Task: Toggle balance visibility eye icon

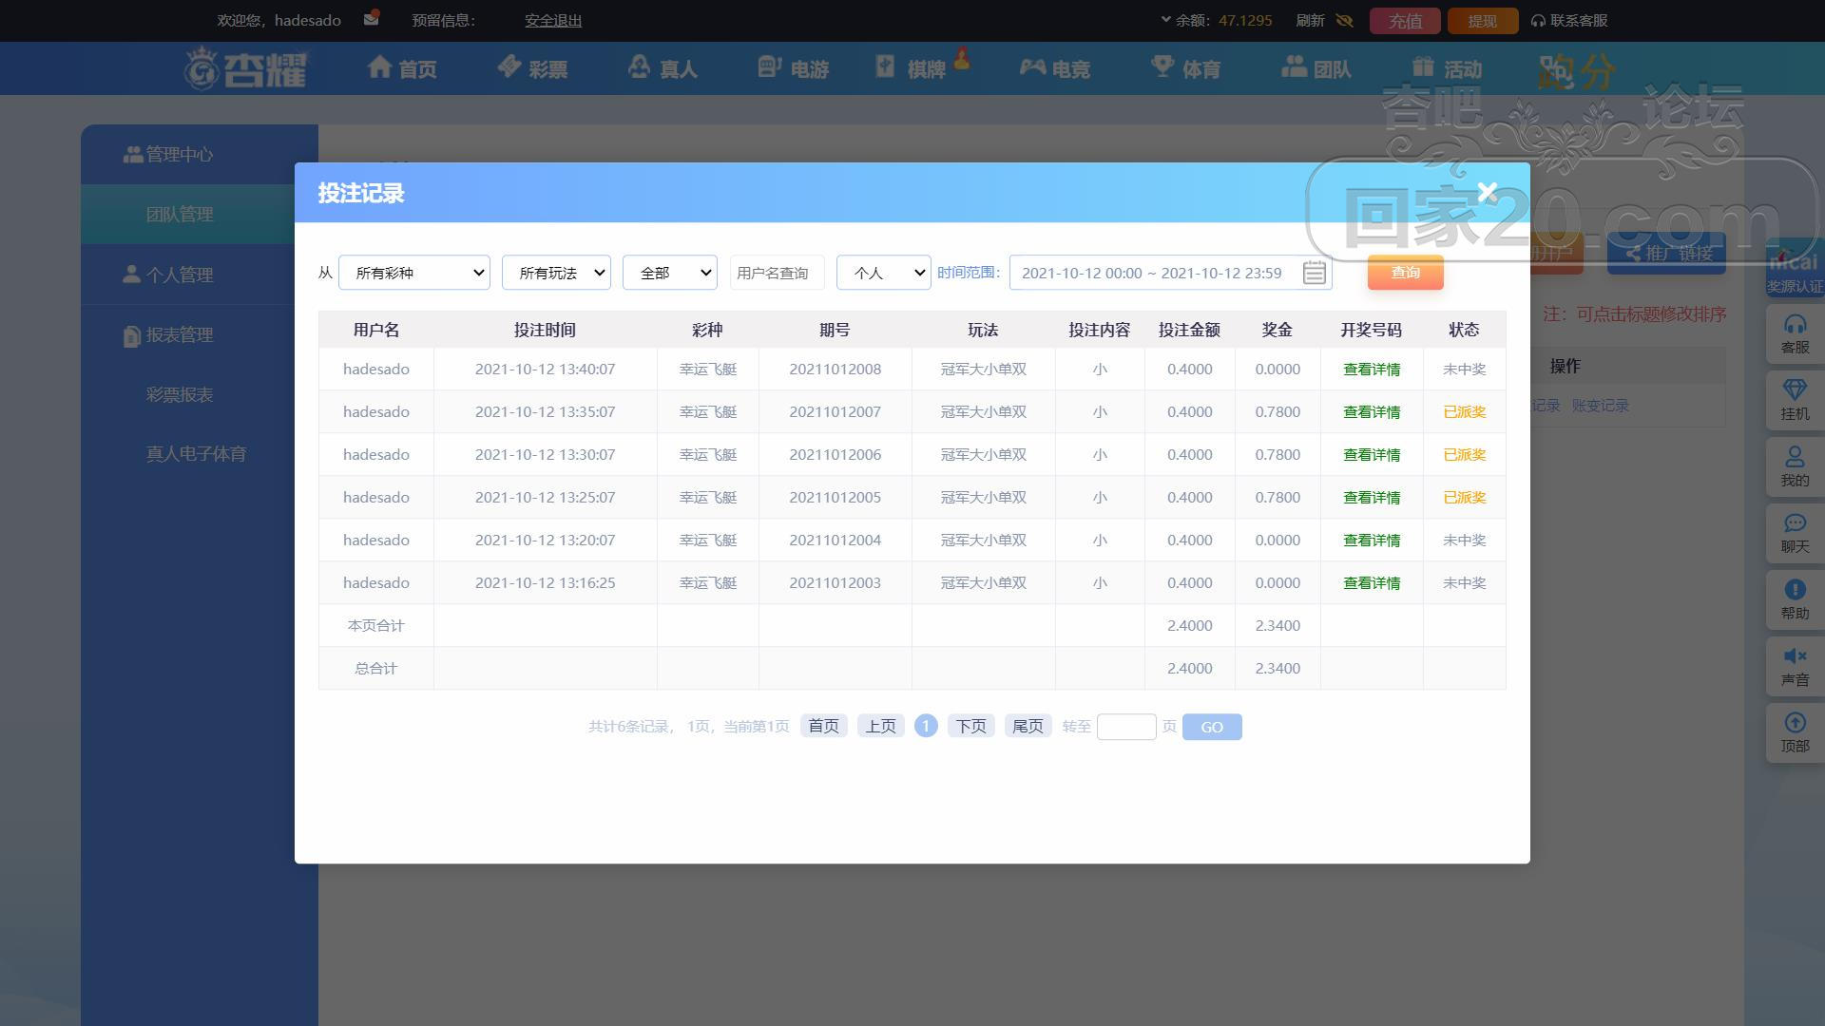Action: pyautogui.click(x=1344, y=20)
